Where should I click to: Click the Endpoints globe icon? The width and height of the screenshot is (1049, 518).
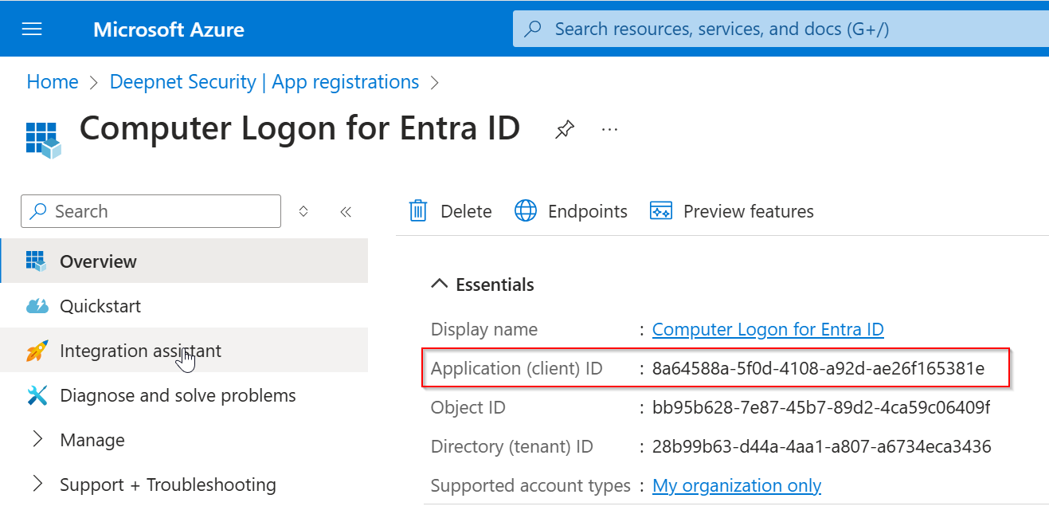(x=526, y=211)
